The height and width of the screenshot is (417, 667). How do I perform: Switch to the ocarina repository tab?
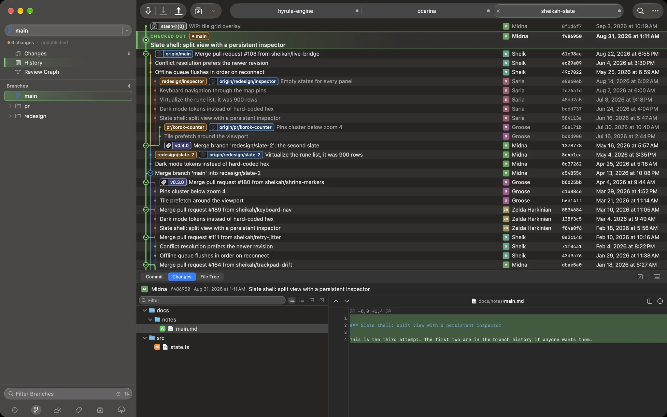[427, 11]
